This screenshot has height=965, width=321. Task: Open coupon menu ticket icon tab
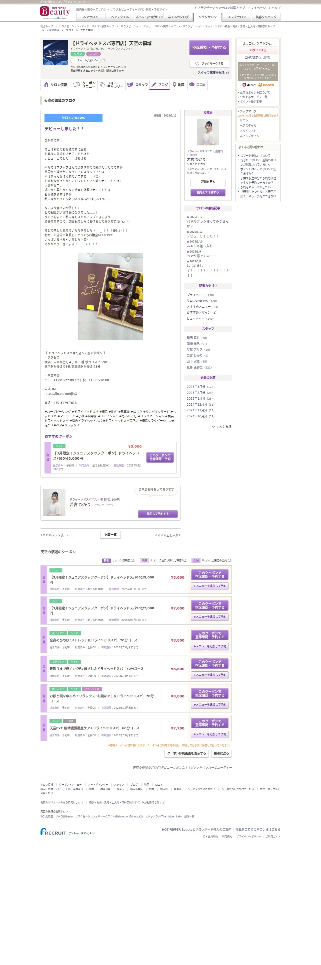click(76, 85)
